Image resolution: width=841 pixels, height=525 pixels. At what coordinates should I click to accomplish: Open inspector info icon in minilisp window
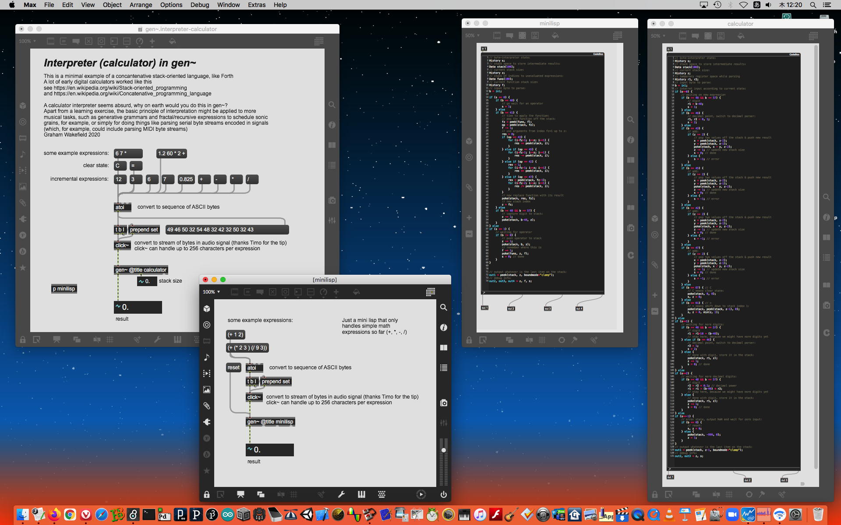pos(443,327)
